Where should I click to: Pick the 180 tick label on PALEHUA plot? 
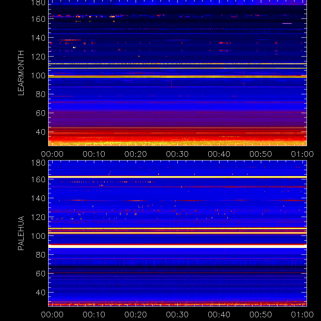pos(38,163)
